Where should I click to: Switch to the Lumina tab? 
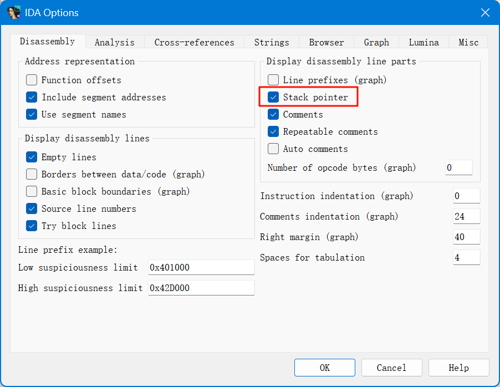click(x=424, y=43)
